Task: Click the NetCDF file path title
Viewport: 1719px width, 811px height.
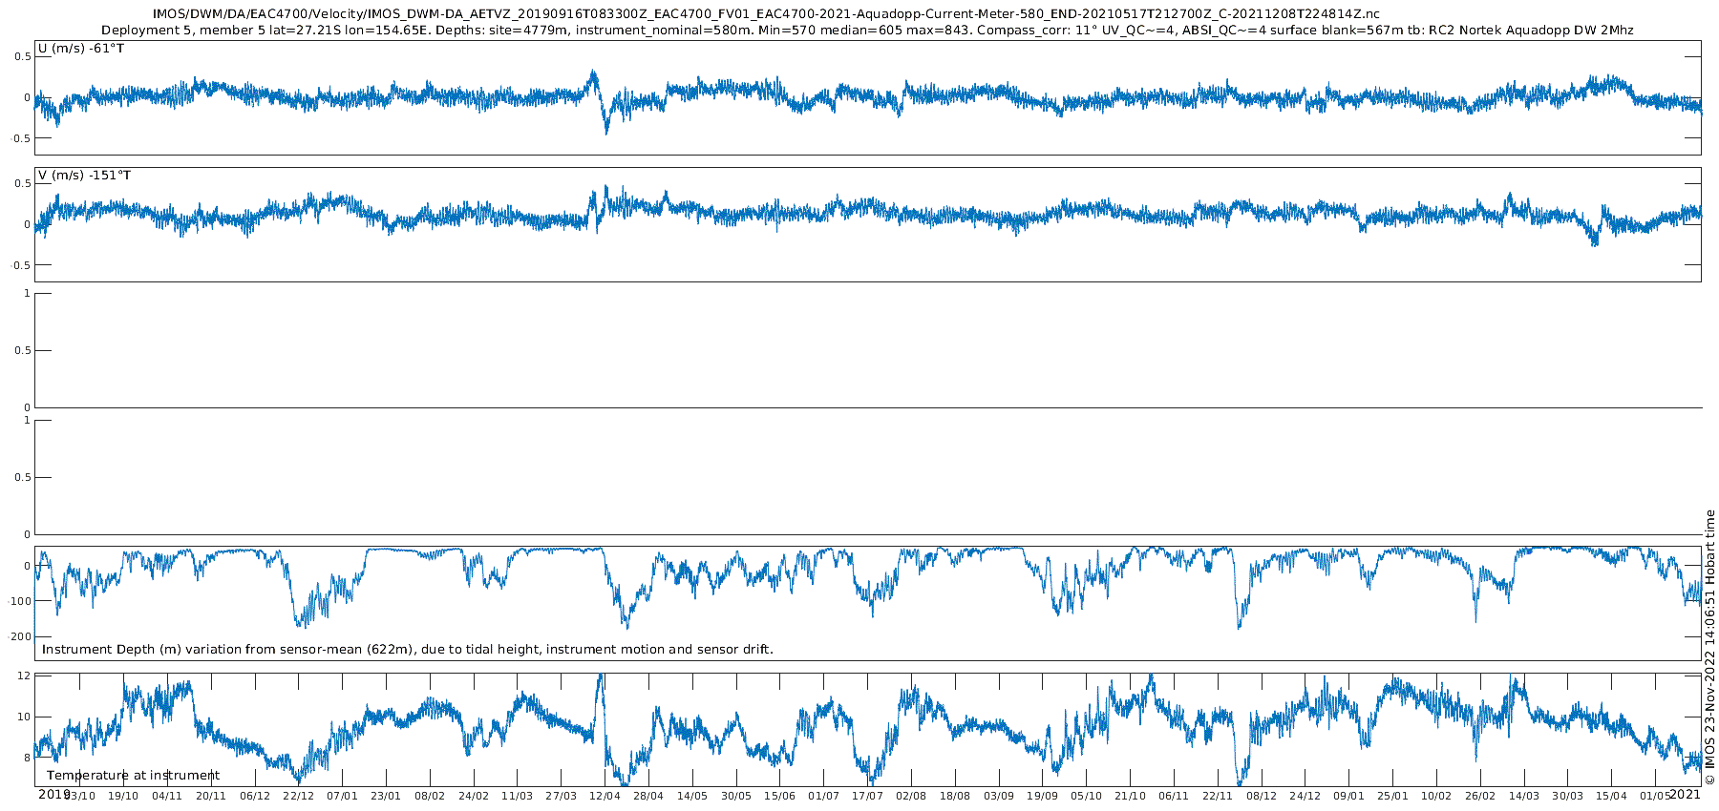Action: point(766,14)
